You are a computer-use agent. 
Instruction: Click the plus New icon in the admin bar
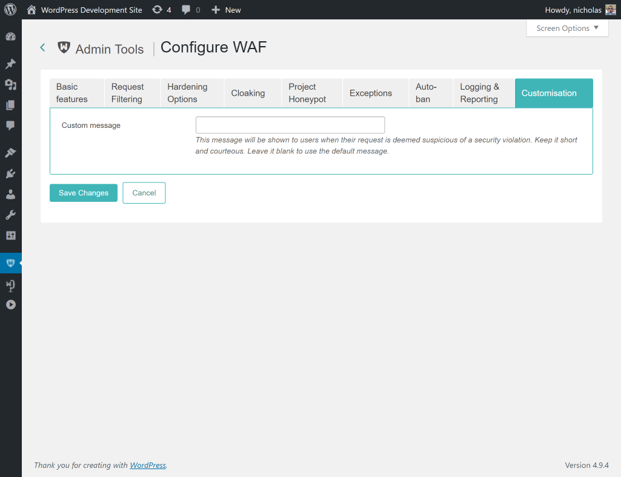click(216, 10)
